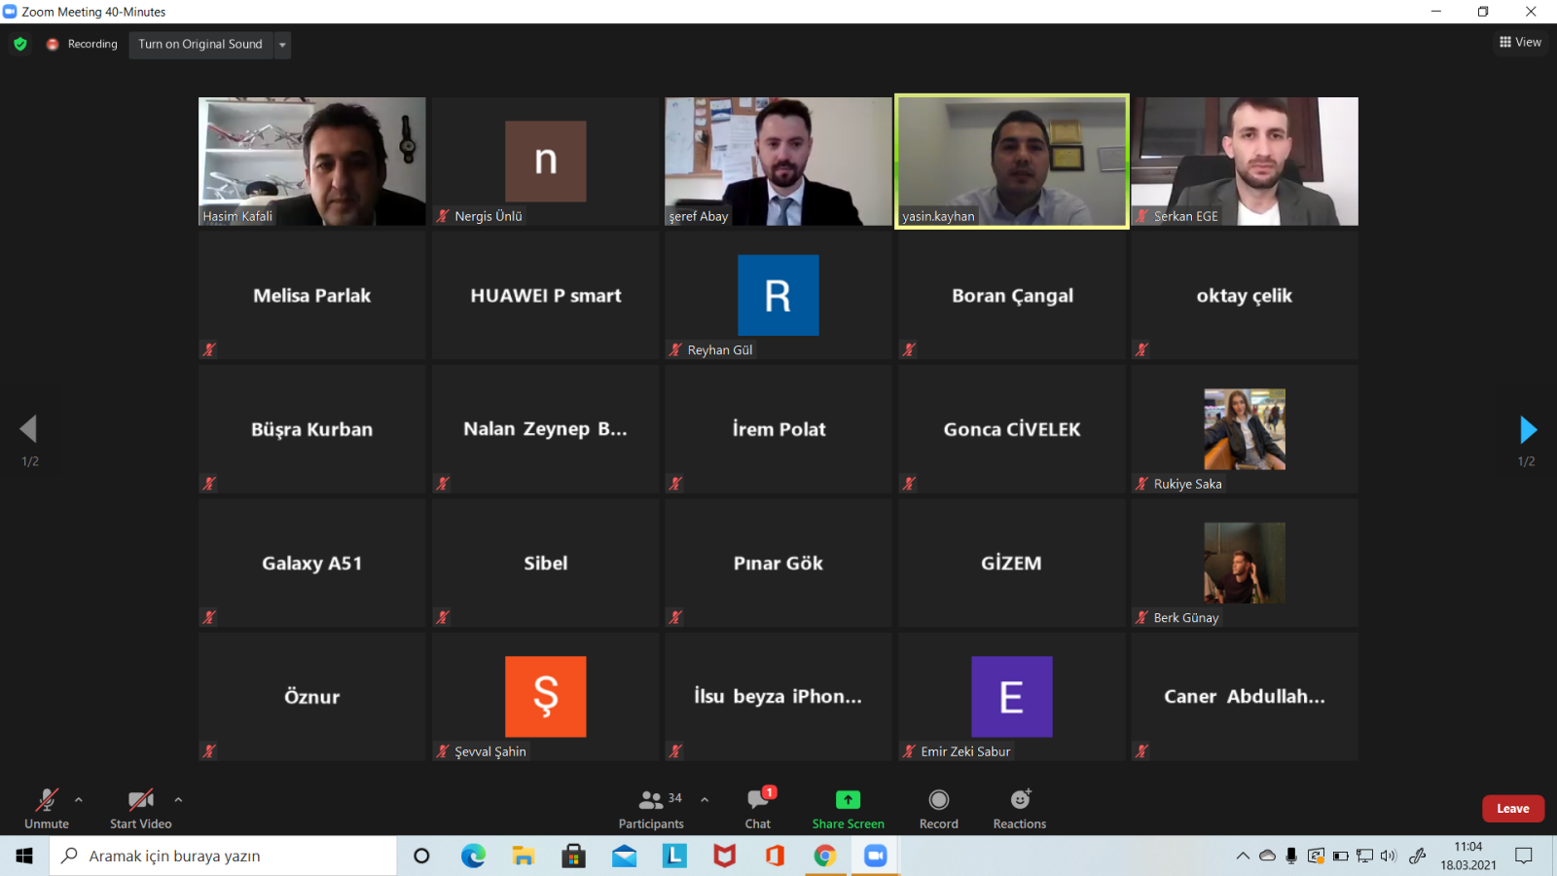Open the Reactions menu
Viewport: 1557px width, 876px height.
click(1020, 808)
